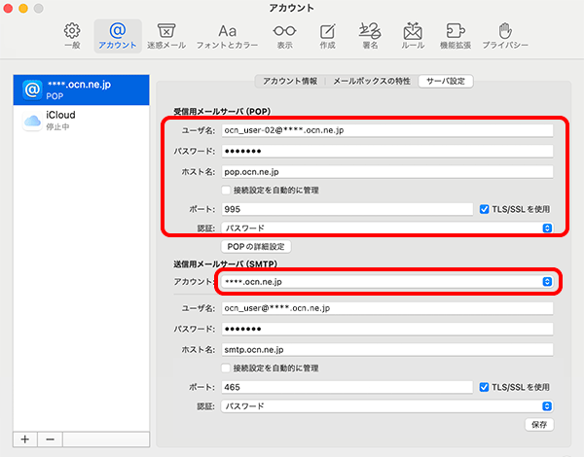Click the SMTP パスワード field
Viewport: 584px width, 457px height.
[387, 329]
